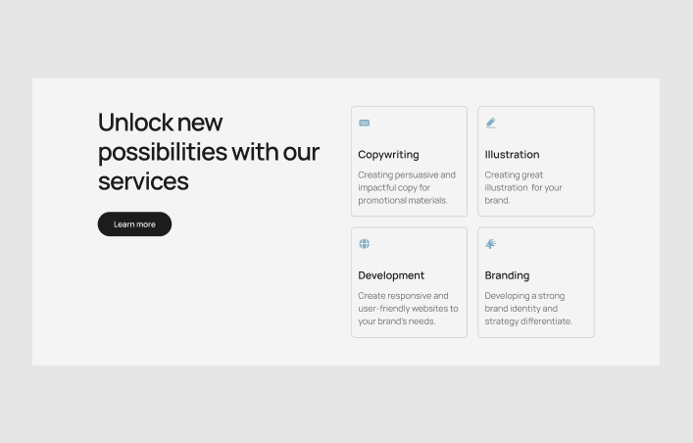The image size is (693, 443).
Task: Click the 'Creating great illustration for your brand' text
Action: pyautogui.click(x=523, y=187)
